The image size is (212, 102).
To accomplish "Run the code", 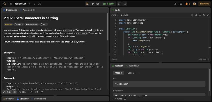I will point(96,4).
